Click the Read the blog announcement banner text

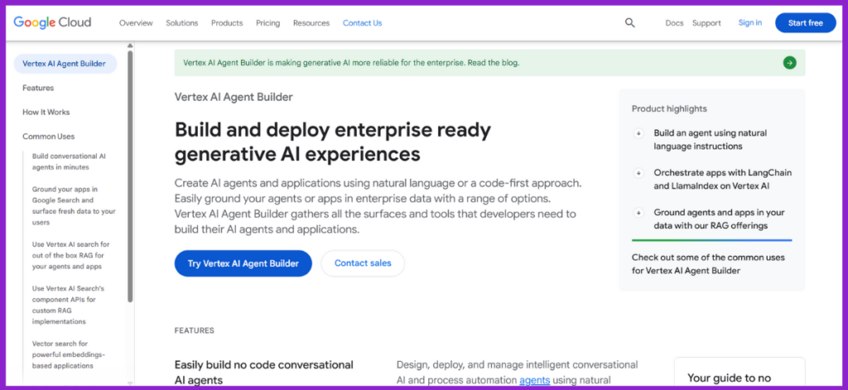click(351, 63)
